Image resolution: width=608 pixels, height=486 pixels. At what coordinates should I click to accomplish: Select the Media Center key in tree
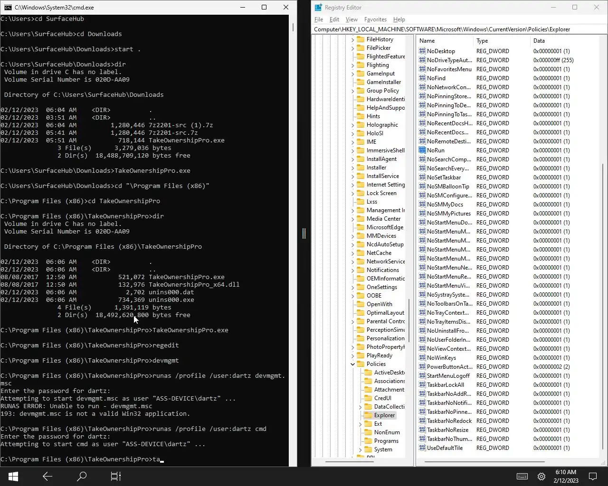pos(383,219)
